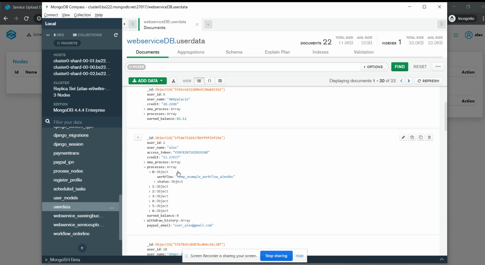Switch to list view
This screenshot has height=265, width=485.
pos(199,81)
